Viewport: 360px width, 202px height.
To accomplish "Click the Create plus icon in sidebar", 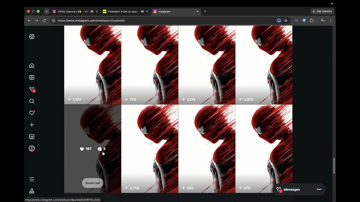I will [32, 125].
